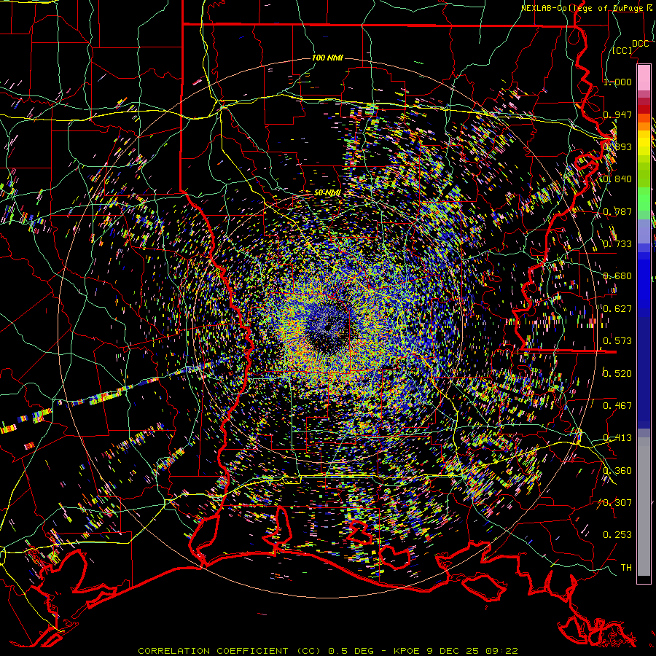This screenshot has height=656, width=656.
Task: Click the dense radar center at KPOE site
Action: (329, 327)
